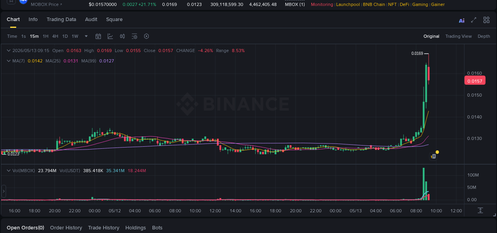Click the 100M volume axis label

473,175
